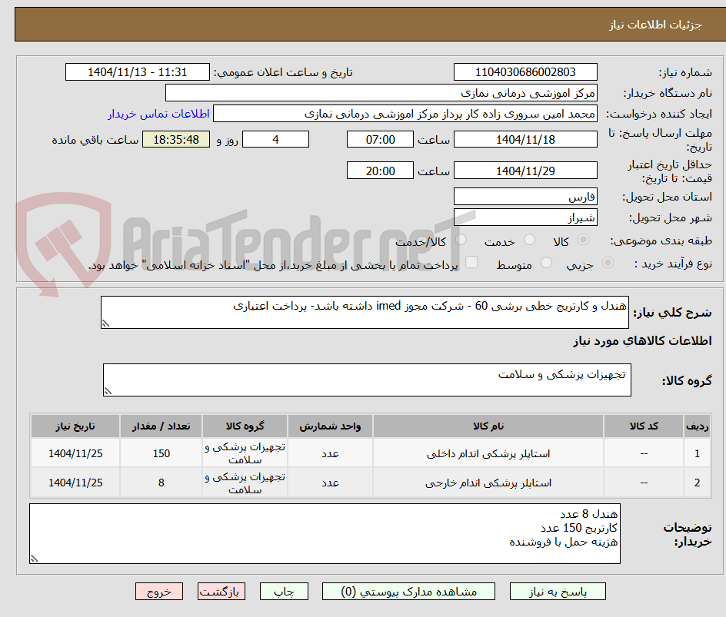Click unit cell عدد in row 1
Screen dimensions: 726x617
[330, 454]
